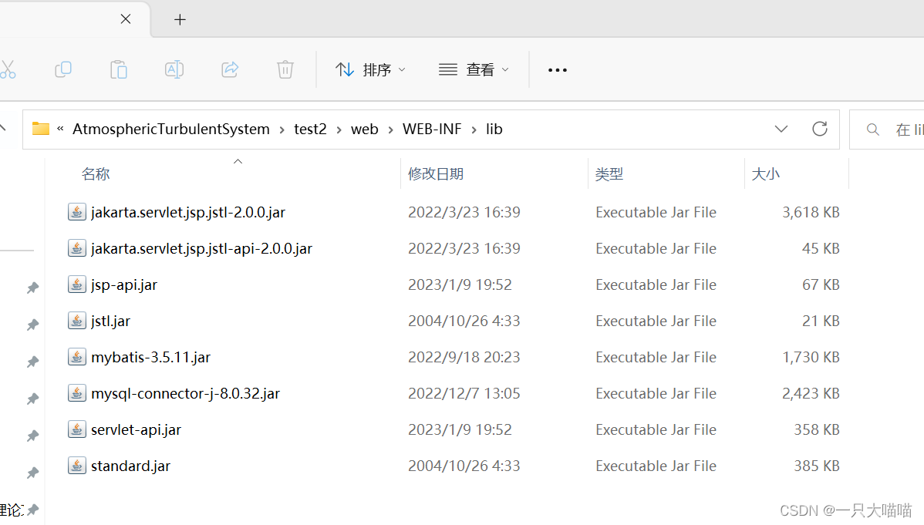Click jar icon of jakarta.servlet.jsp.jstl-2.0.0.jar
This screenshot has width=924, height=525.
[76, 211]
